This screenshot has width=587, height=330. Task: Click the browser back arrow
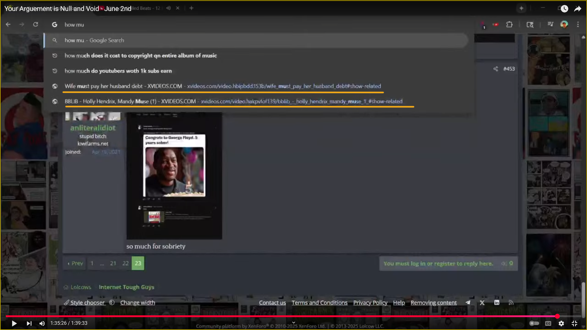(8, 24)
